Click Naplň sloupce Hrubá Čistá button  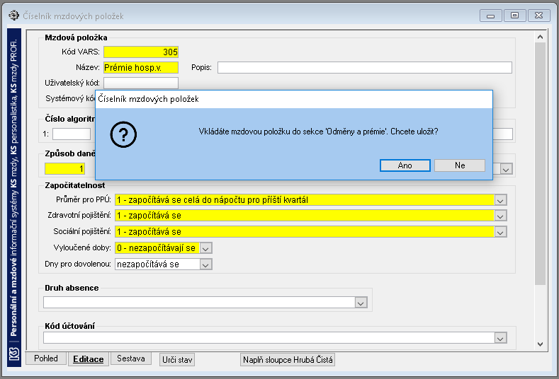288,360
